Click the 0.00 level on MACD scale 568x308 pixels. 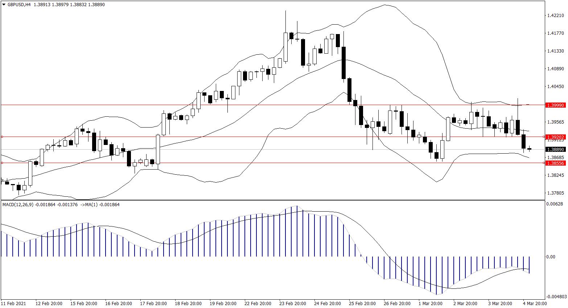pyautogui.click(x=551, y=257)
